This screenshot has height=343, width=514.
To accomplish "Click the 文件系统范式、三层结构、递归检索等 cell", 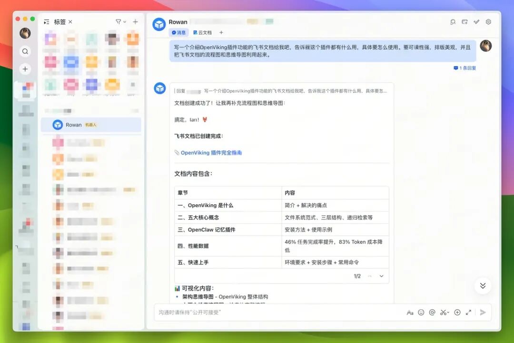I will (335, 217).
